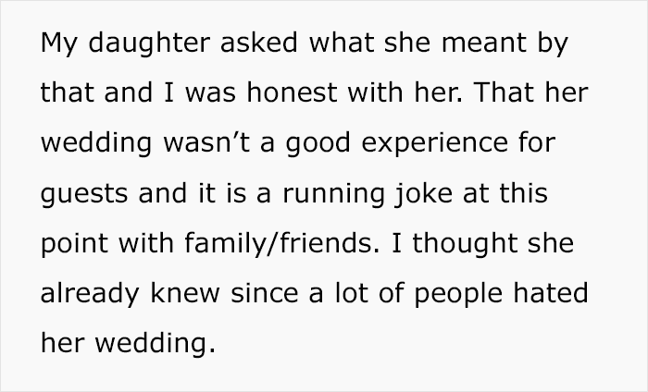
Task: Click the word "hated"
Action: [551, 292]
